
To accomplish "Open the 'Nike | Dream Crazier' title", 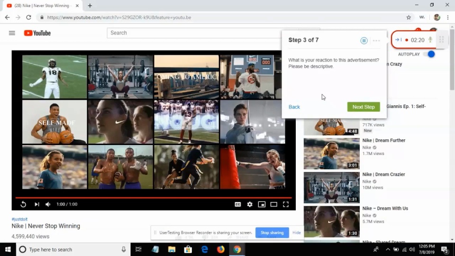I will pos(383,174).
